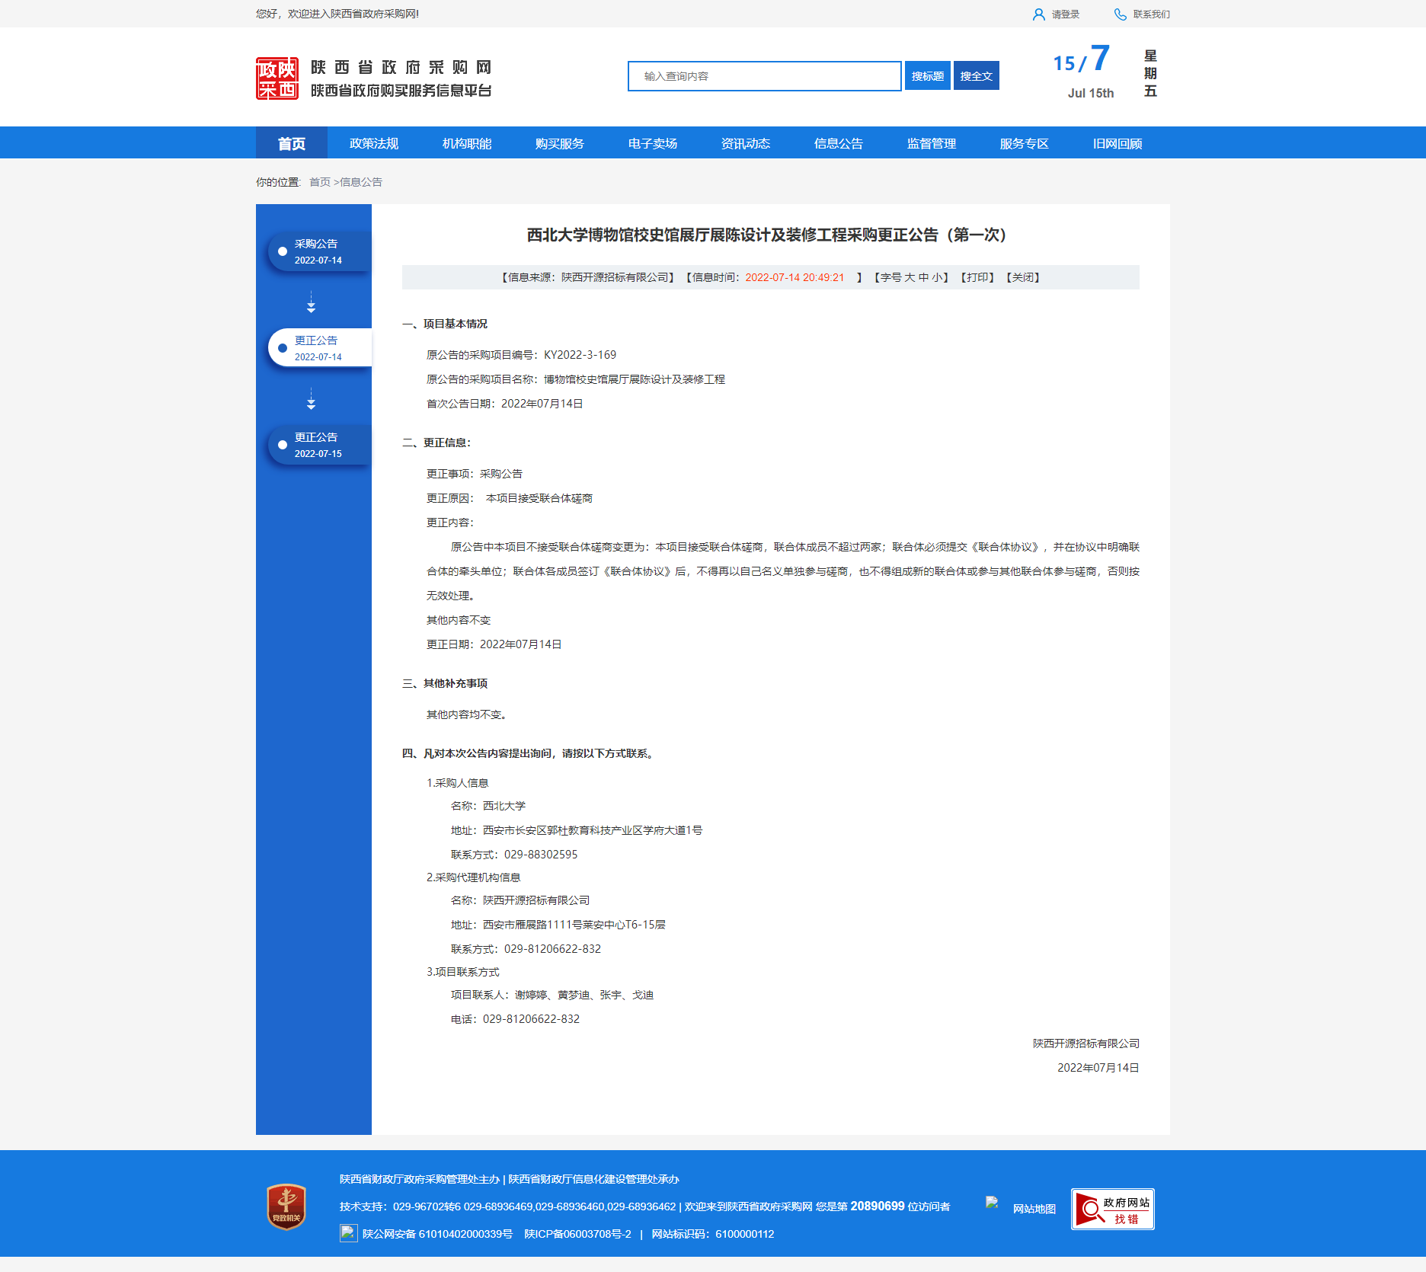Image resolution: width=1426 pixels, height=1272 pixels.
Task: Open the 政策法规 navigation menu
Action: [374, 143]
